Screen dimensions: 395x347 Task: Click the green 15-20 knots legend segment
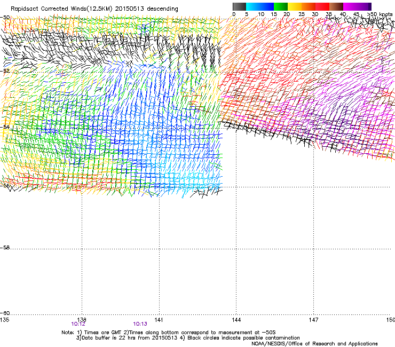281,6
